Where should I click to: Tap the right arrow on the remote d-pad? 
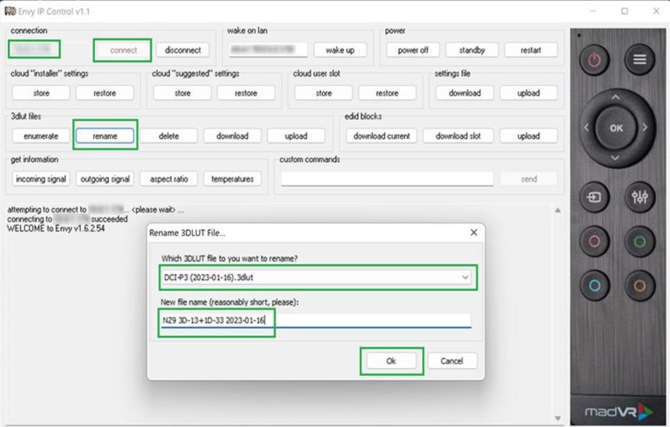click(644, 128)
